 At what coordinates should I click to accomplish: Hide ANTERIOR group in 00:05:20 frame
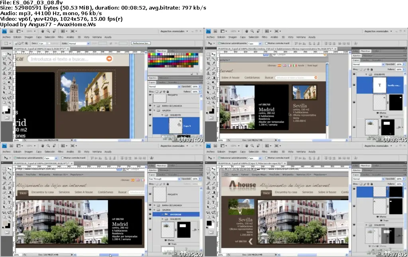150,214
